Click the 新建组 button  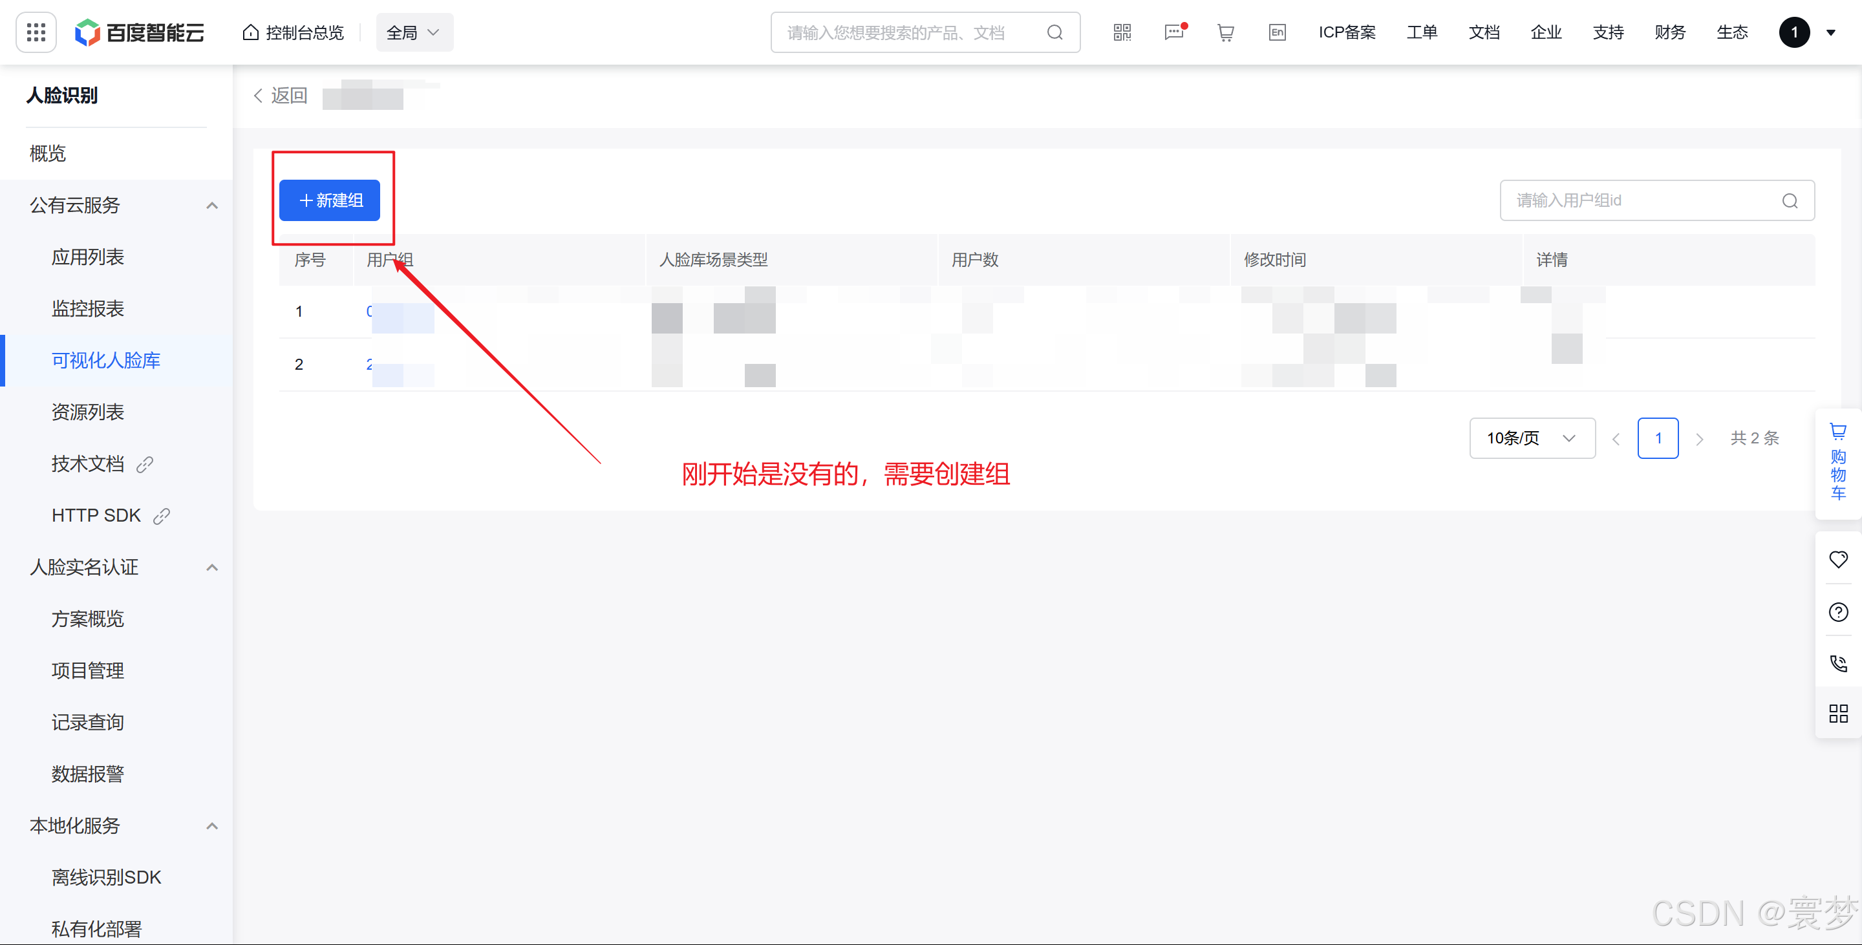click(x=330, y=201)
